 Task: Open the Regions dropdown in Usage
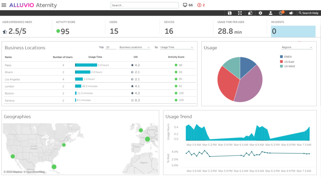tap(297, 47)
